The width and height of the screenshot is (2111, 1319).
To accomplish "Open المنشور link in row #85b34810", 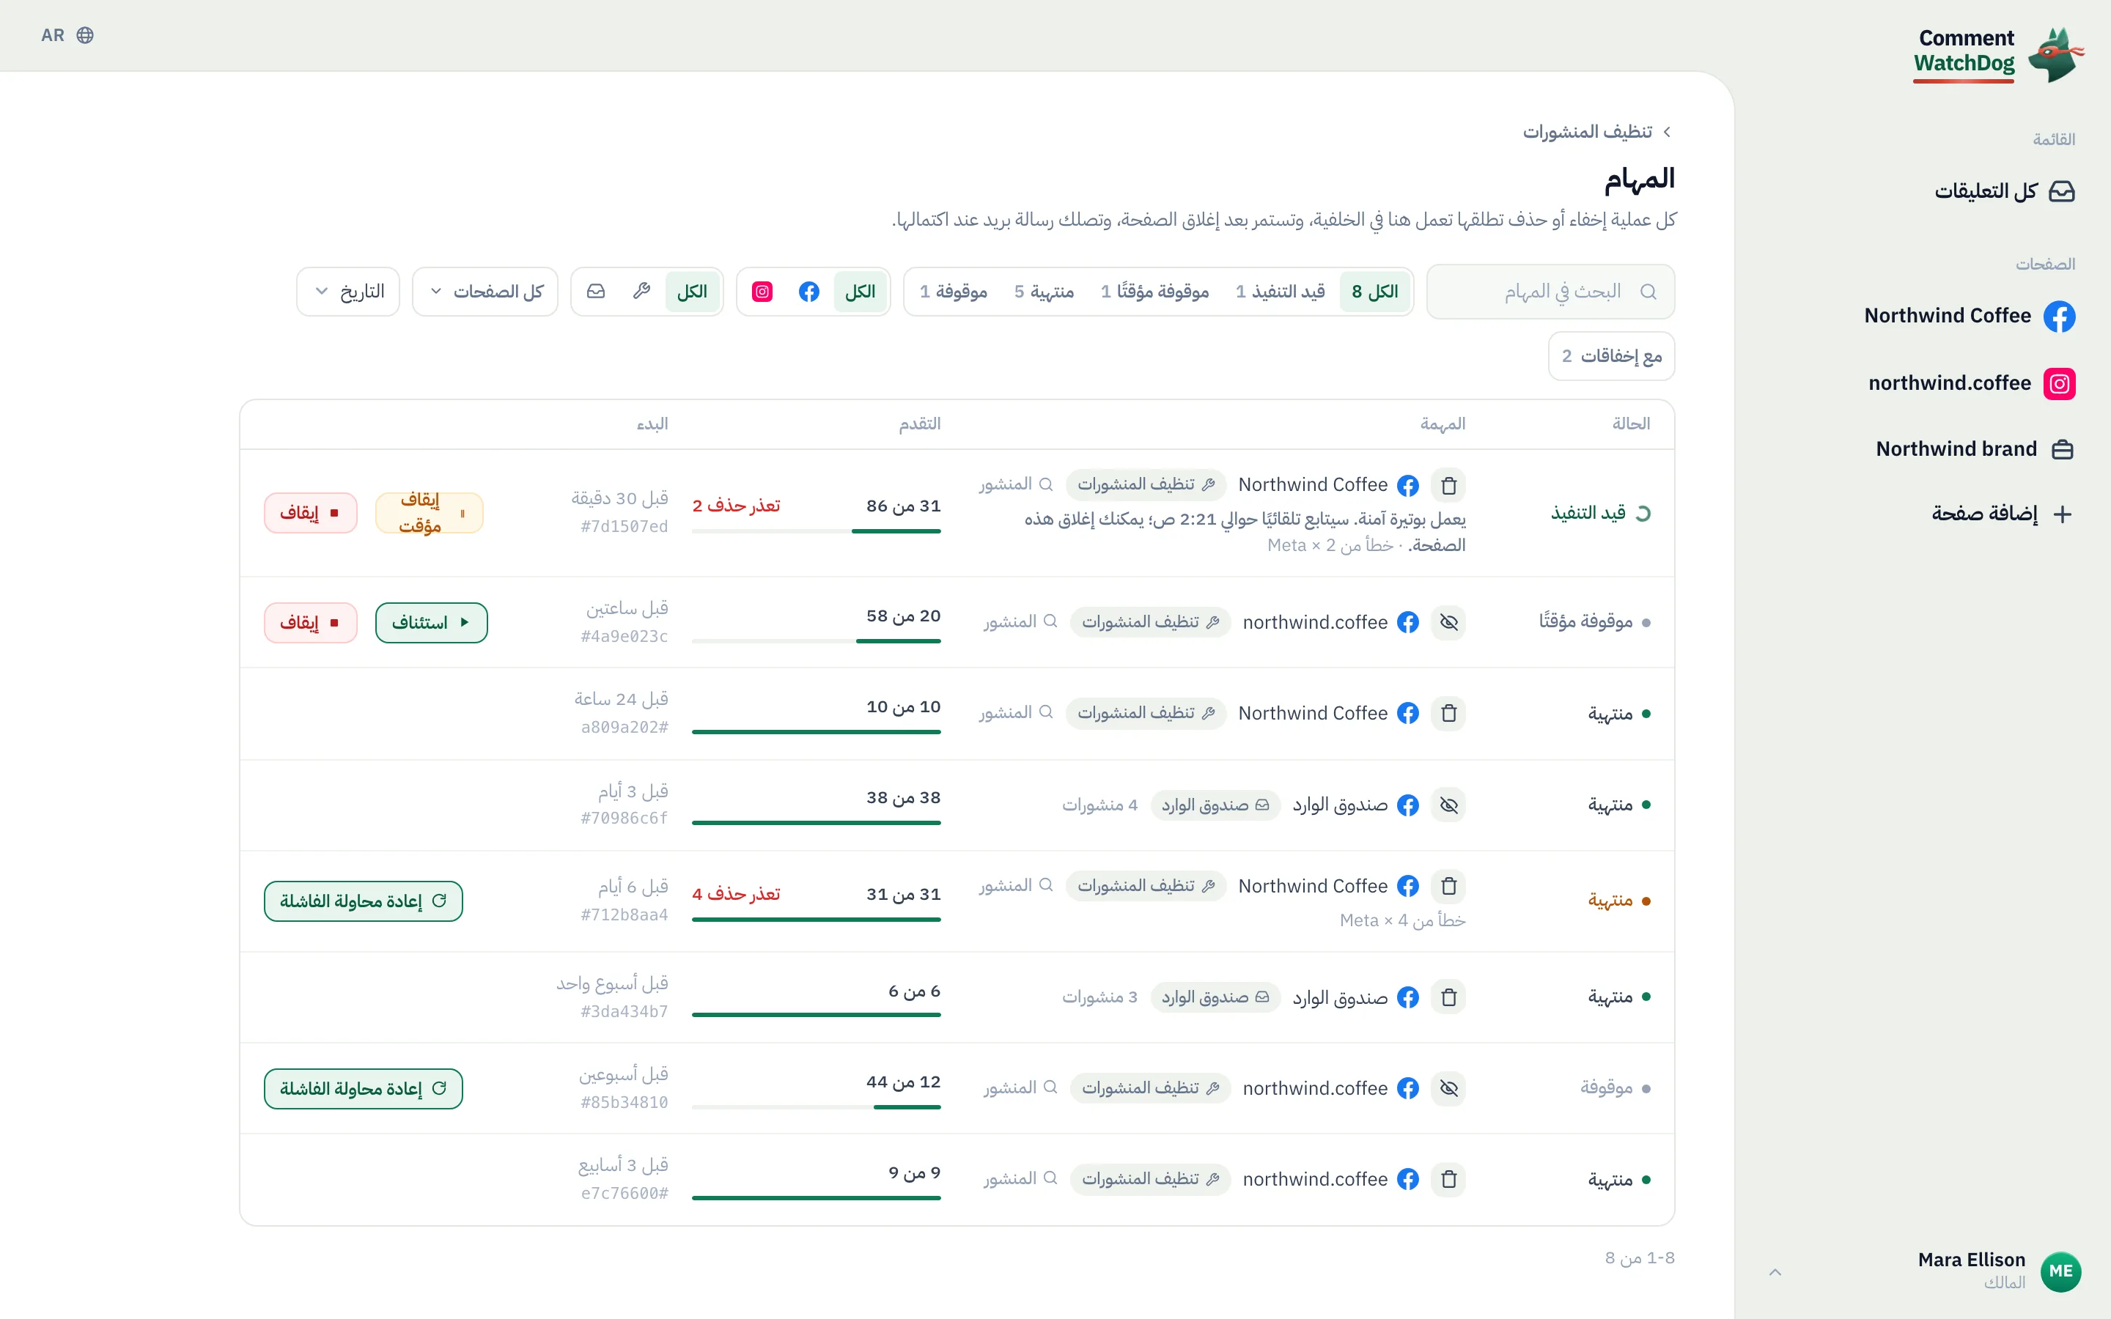I will tap(1020, 1088).
